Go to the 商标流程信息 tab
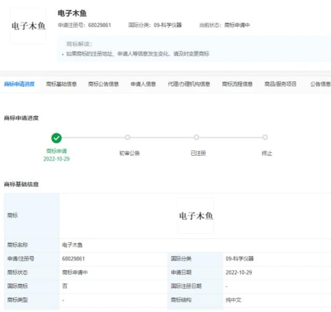This screenshot has height=312, width=331. point(237,84)
